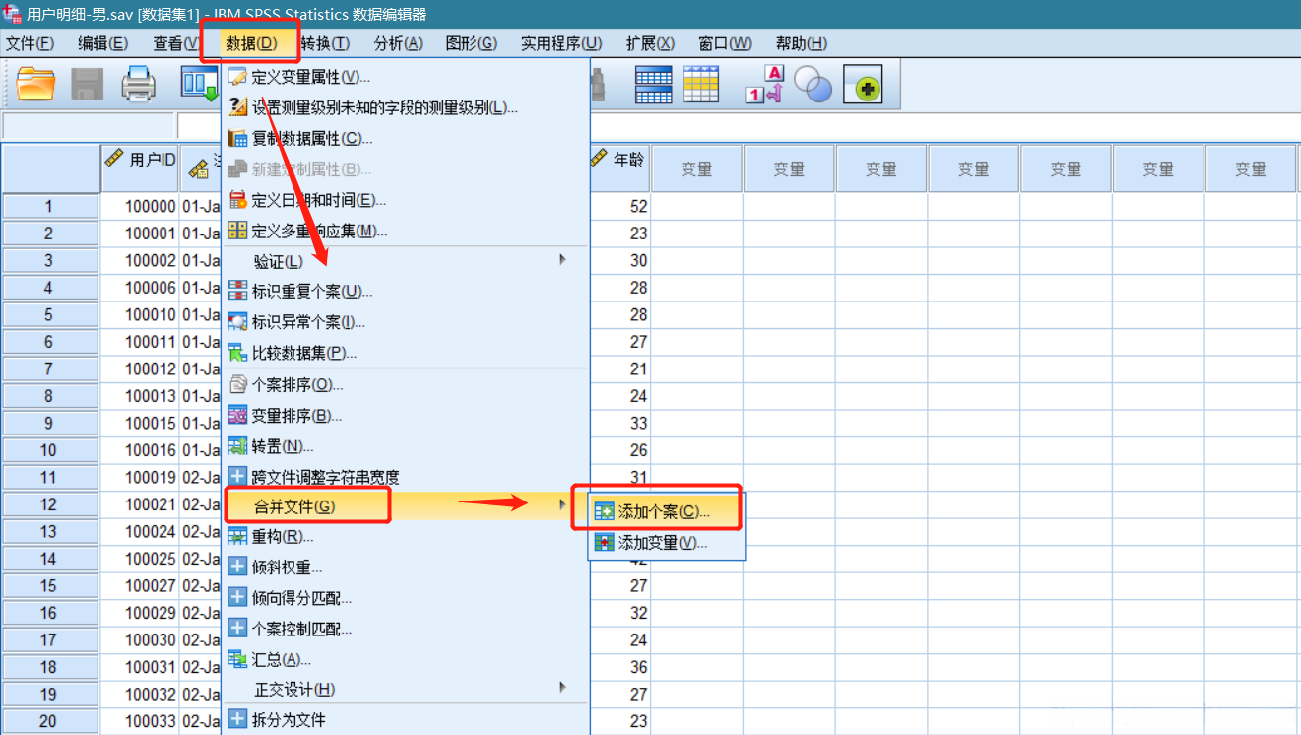Click the 用户ID cell 100000
The height and width of the screenshot is (735, 1301).
(140, 207)
